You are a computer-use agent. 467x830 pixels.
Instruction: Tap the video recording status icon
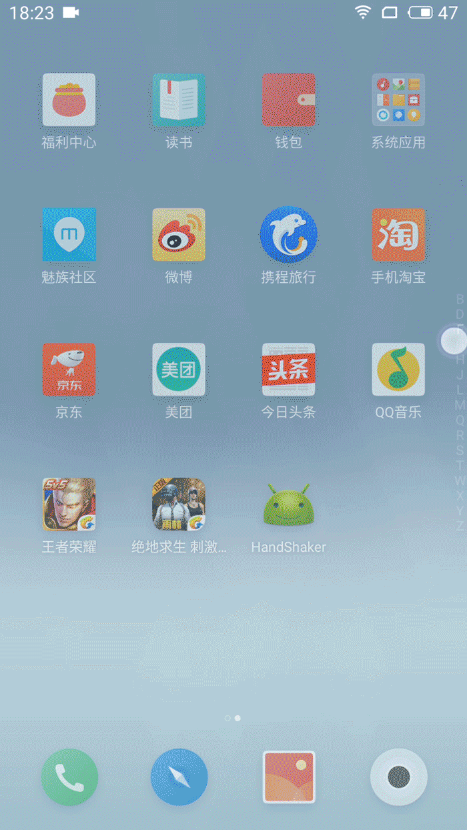pos(71,12)
